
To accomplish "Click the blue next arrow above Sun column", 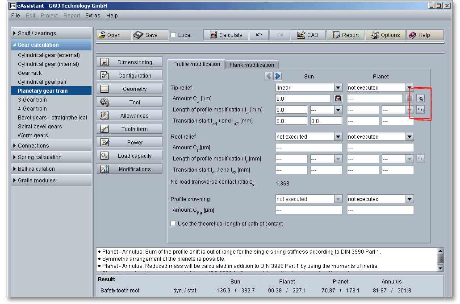I will point(278,76).
